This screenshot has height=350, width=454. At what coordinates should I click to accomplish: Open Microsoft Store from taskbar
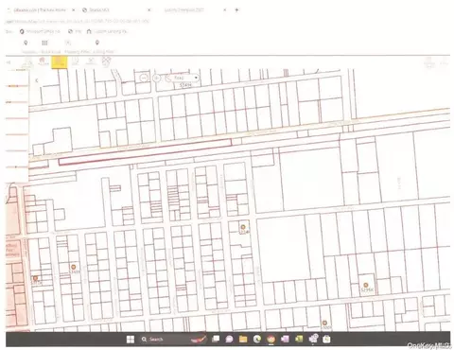(x=326, y=340)
